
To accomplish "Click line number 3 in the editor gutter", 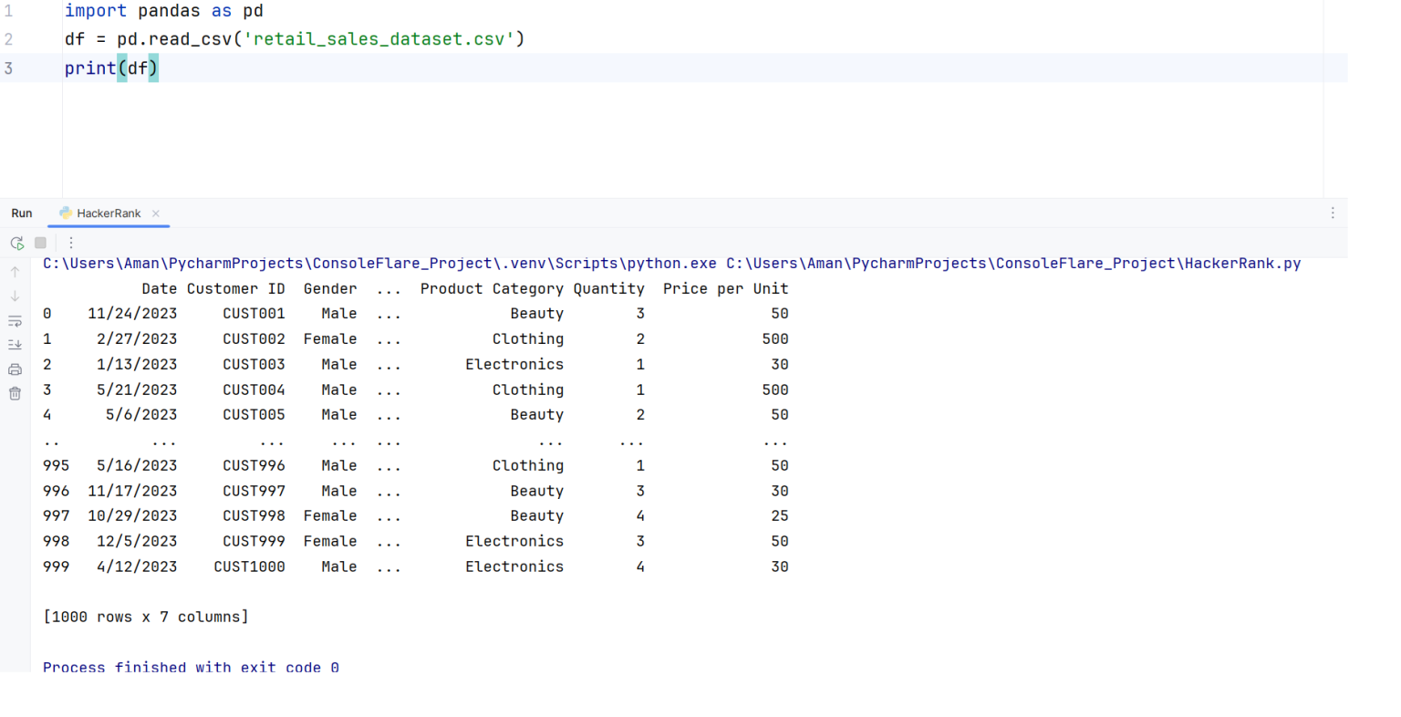I will [8, 67].
